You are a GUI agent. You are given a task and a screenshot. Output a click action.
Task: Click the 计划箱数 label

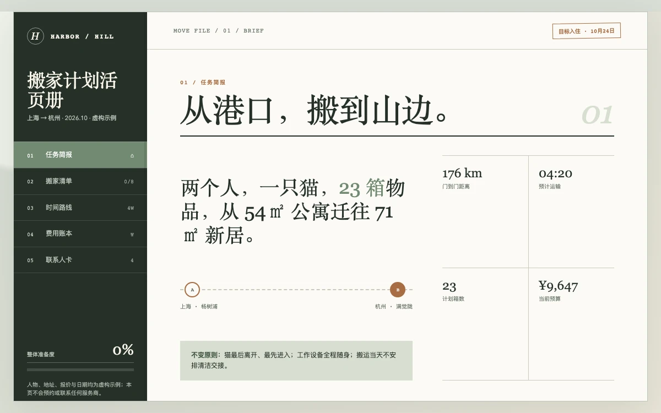point(453,299)
